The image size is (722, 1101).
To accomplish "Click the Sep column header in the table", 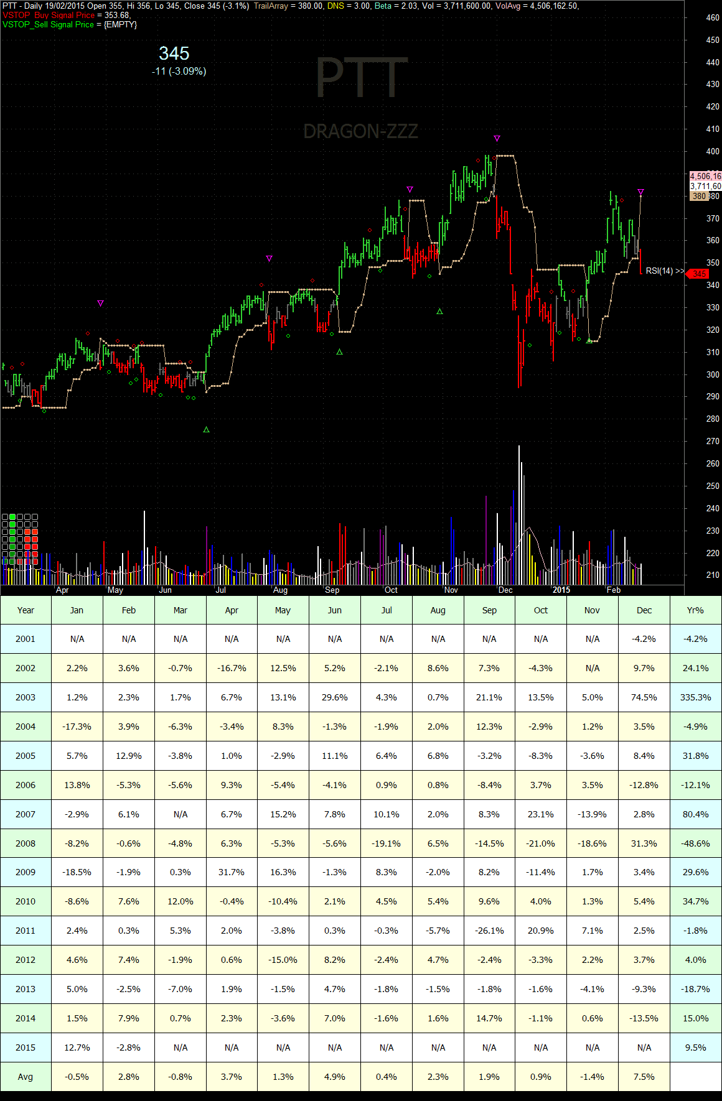I will pos(489,610).
